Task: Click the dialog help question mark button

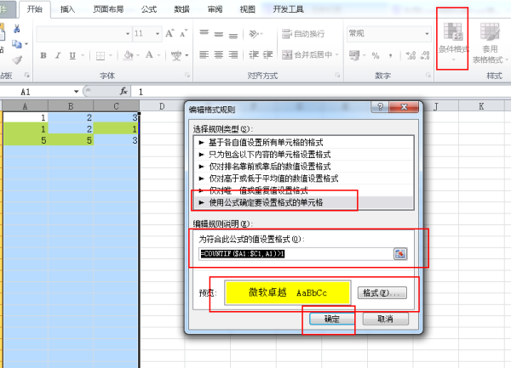Action: coord(380,107)
